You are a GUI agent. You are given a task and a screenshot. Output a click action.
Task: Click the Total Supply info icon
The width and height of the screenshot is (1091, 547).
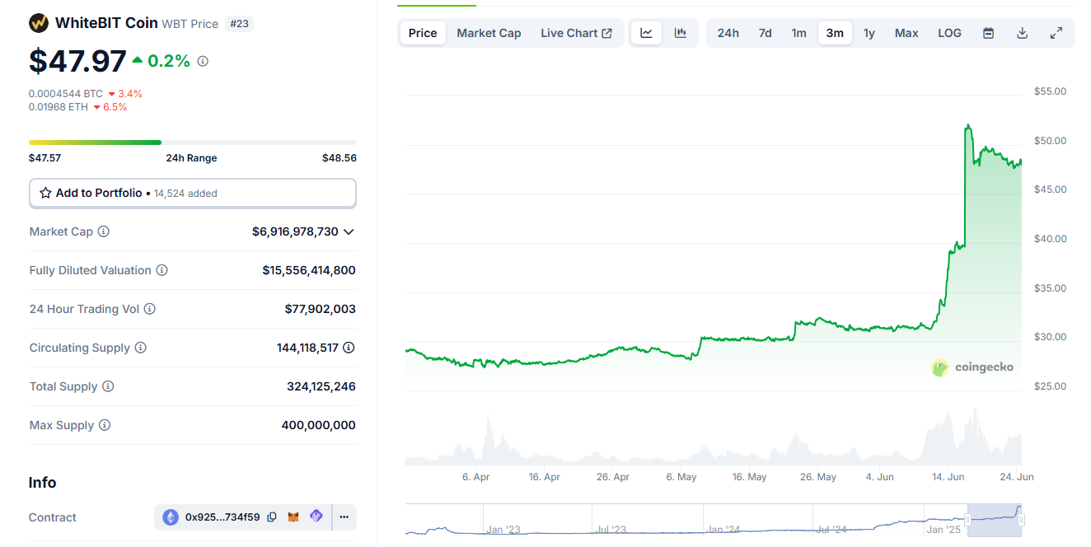point(108,386)
